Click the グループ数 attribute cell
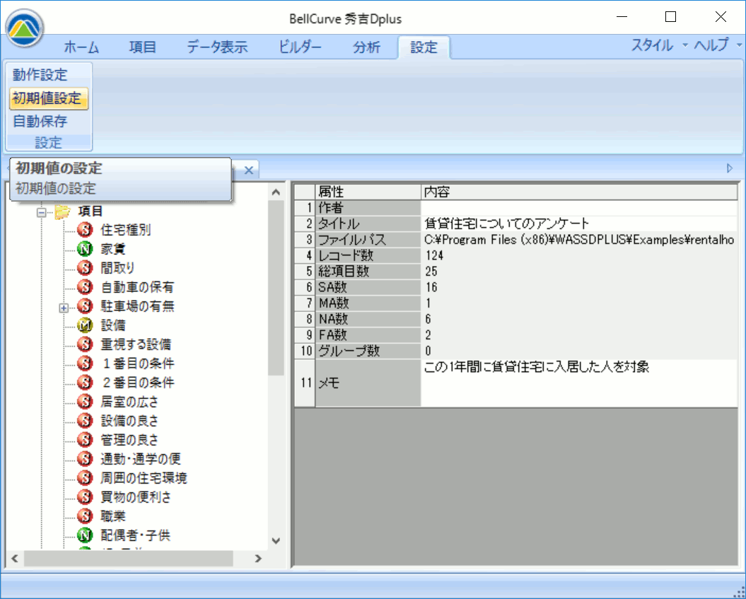 pyautogui.click(x=368, y=351)
